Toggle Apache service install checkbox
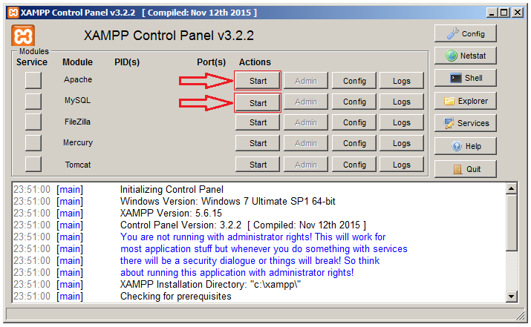Screen dimensions: 531x327 (x=33, y=81)
